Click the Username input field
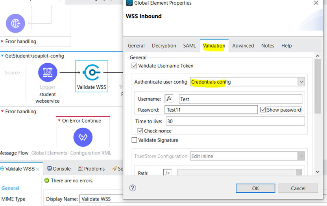327x206 pixels. pyautogui.click(x=240, y=99)
